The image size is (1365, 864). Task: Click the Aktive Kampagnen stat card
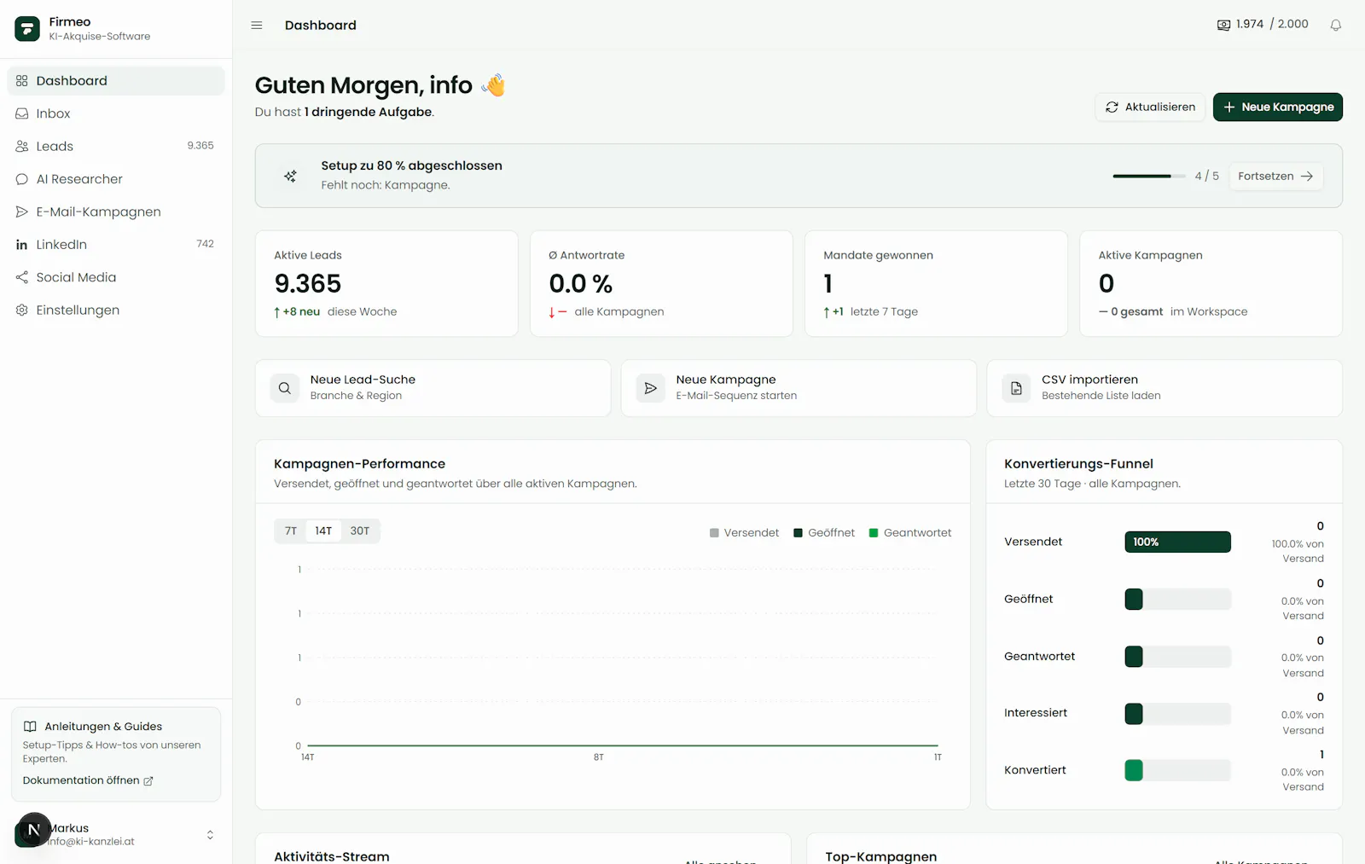[1211, 283]
